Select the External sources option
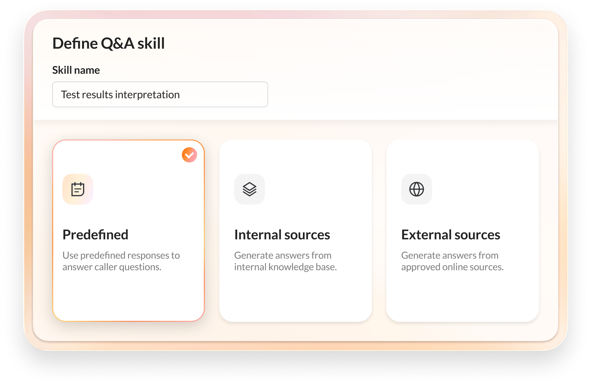 pyautogui.click(x=463, y=231)
